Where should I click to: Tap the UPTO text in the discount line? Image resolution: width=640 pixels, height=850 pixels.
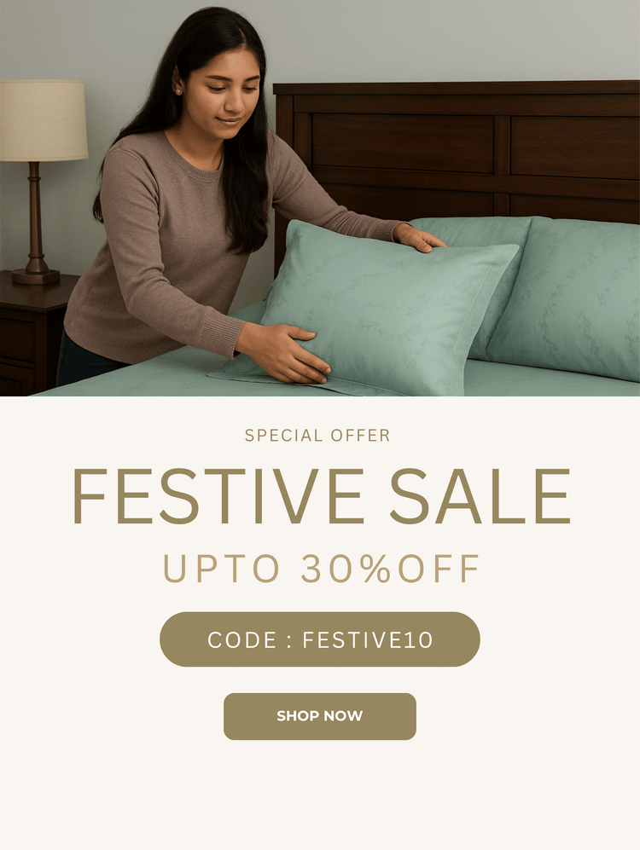221,569
